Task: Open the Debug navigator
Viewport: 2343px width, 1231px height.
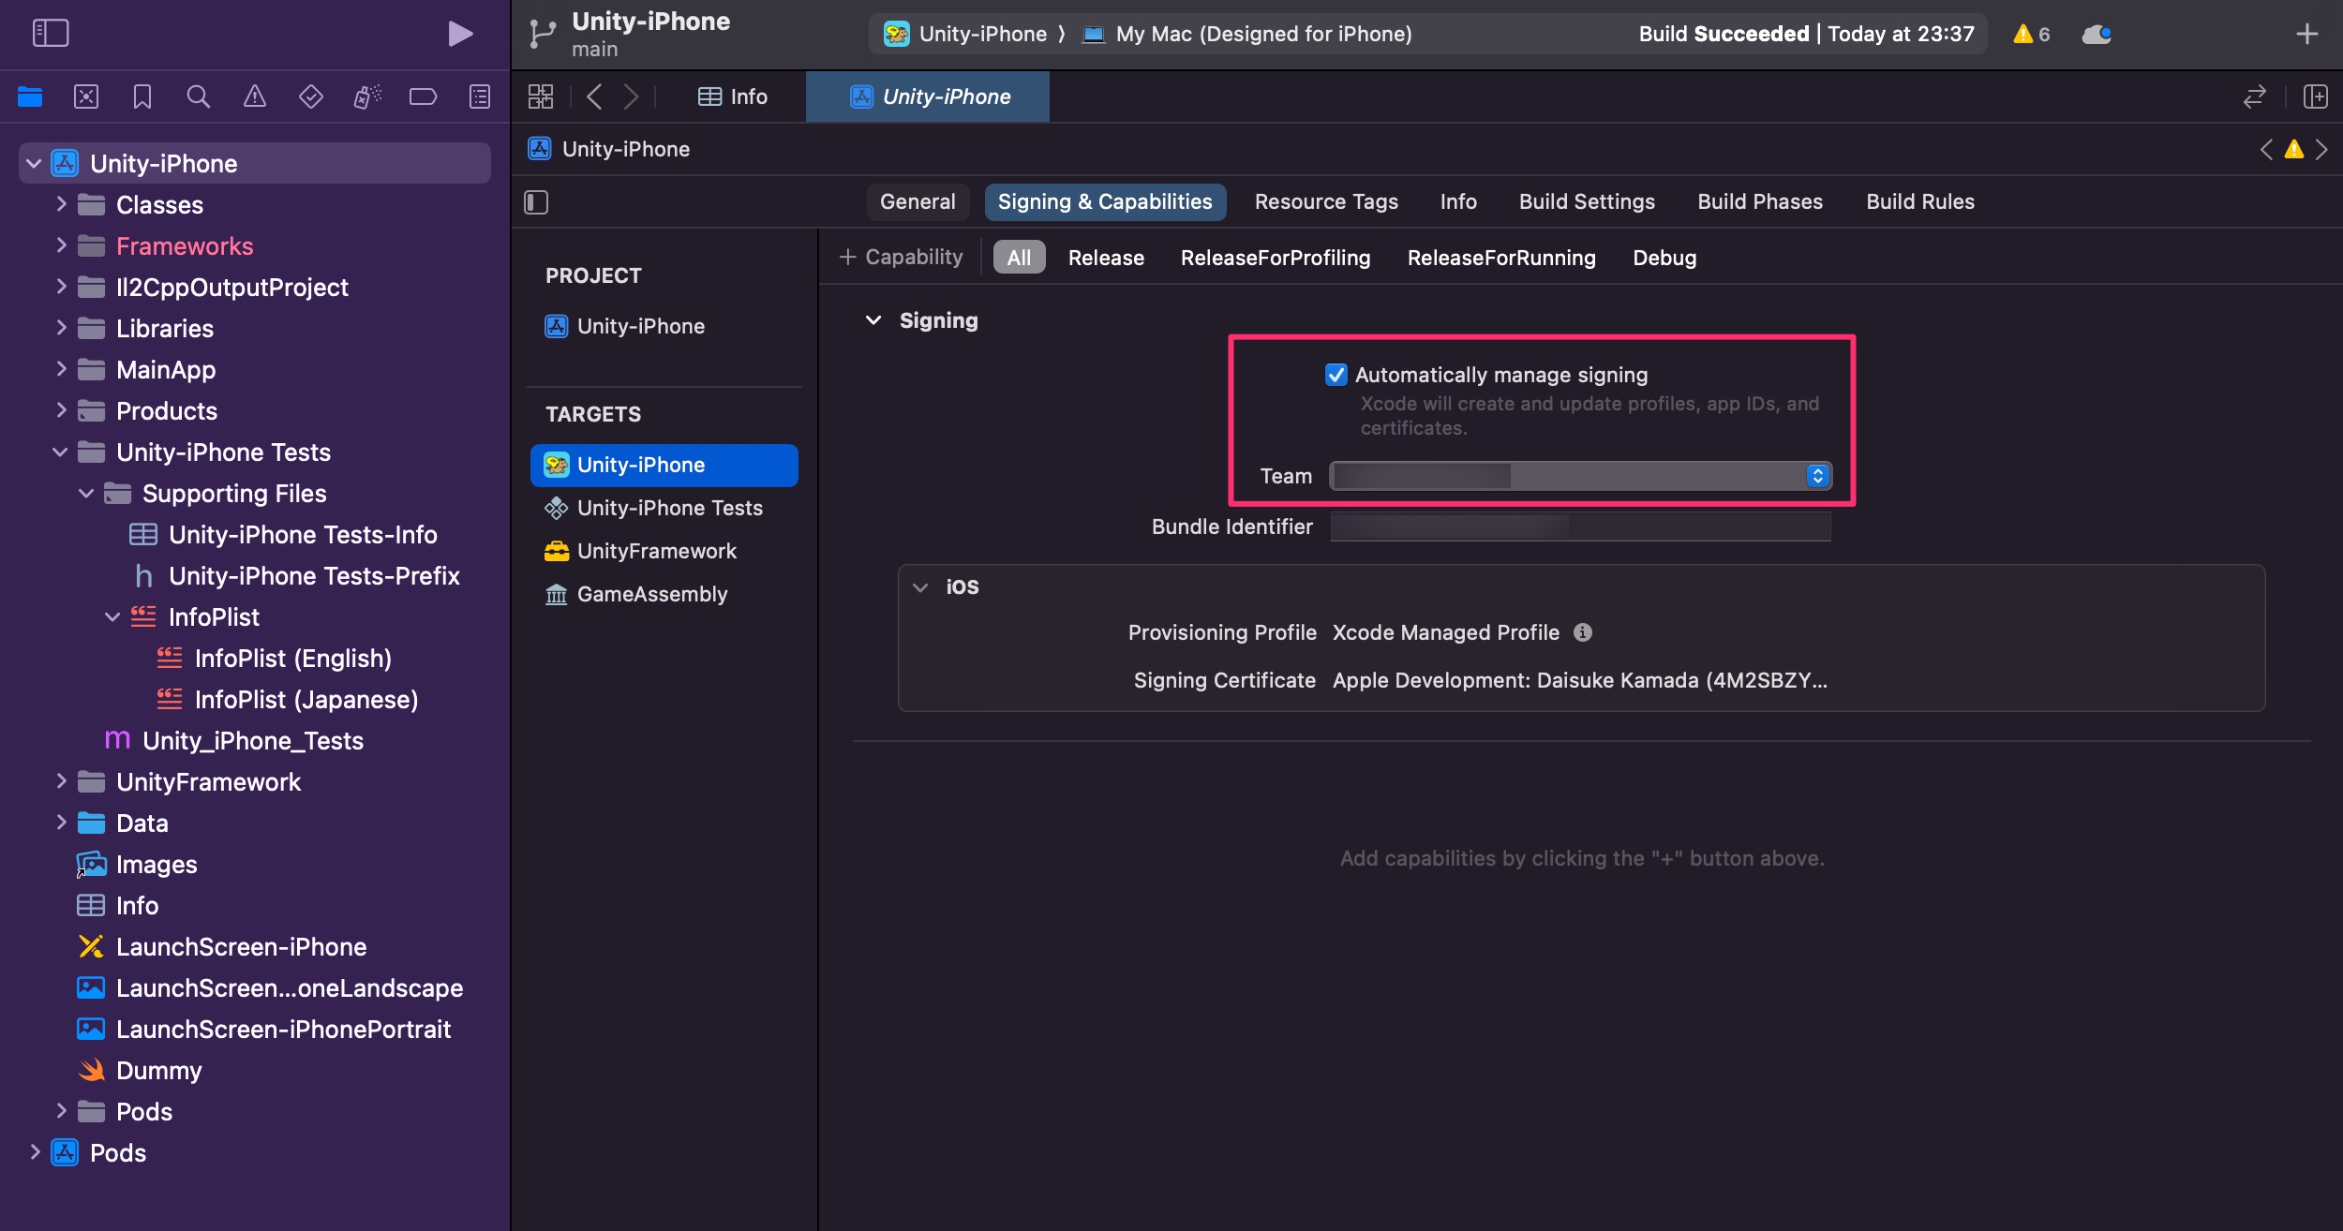Action: 367,96
